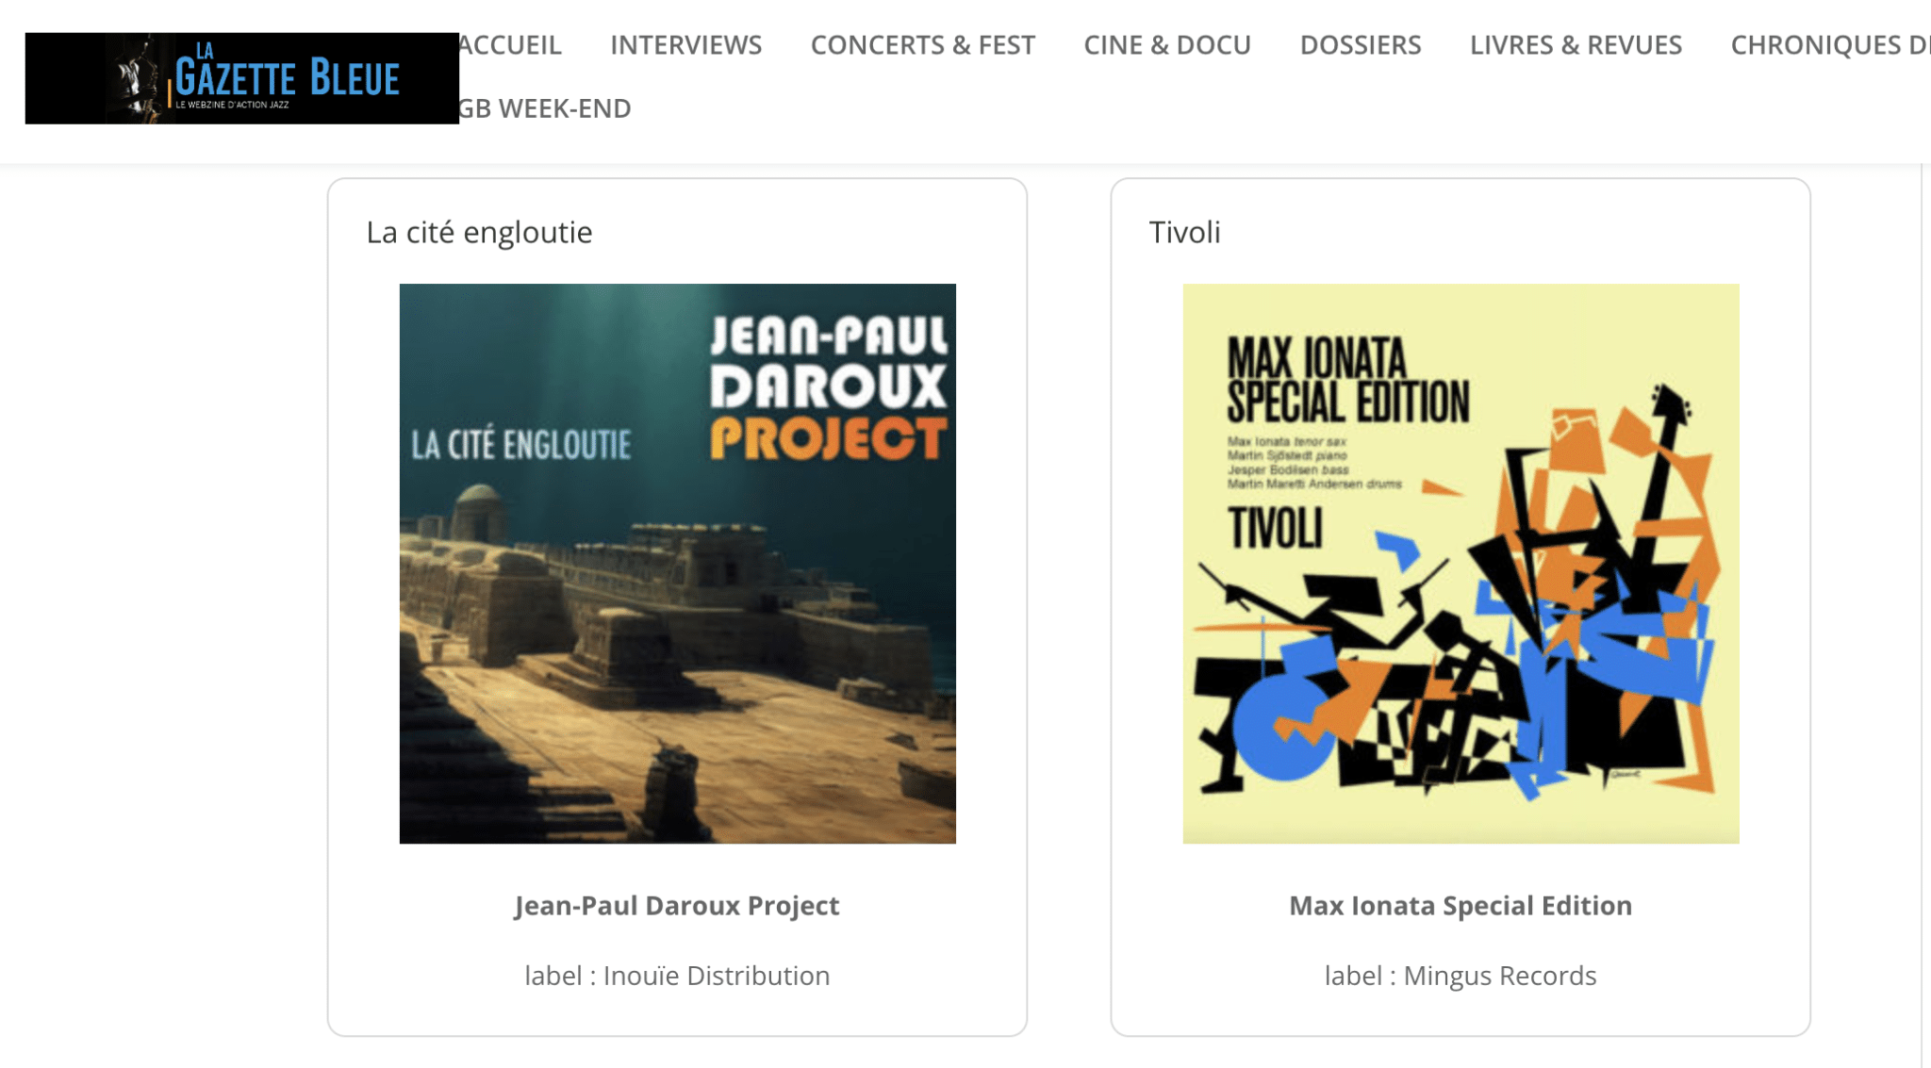Click "label : Inouïe Distribution" text
Screen dimensions: 1931x1068
pos(677,976)
